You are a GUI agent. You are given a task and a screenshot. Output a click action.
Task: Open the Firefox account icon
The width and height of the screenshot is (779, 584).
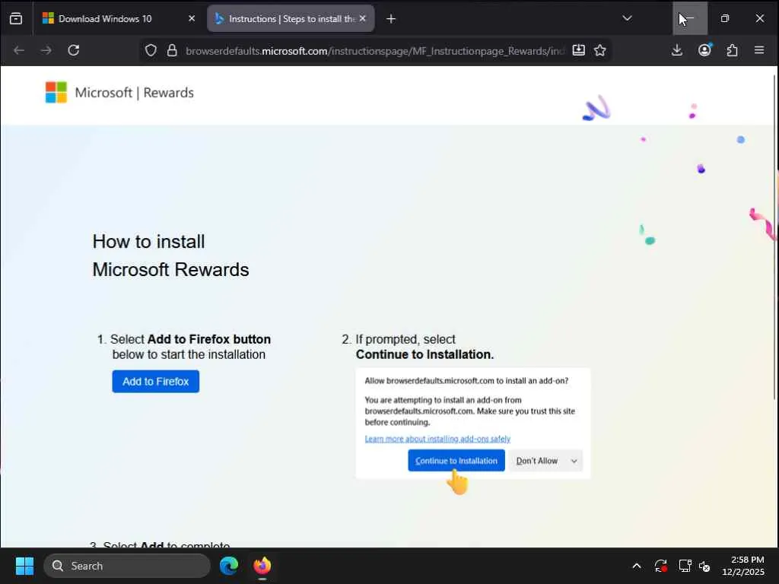(704, 50)
